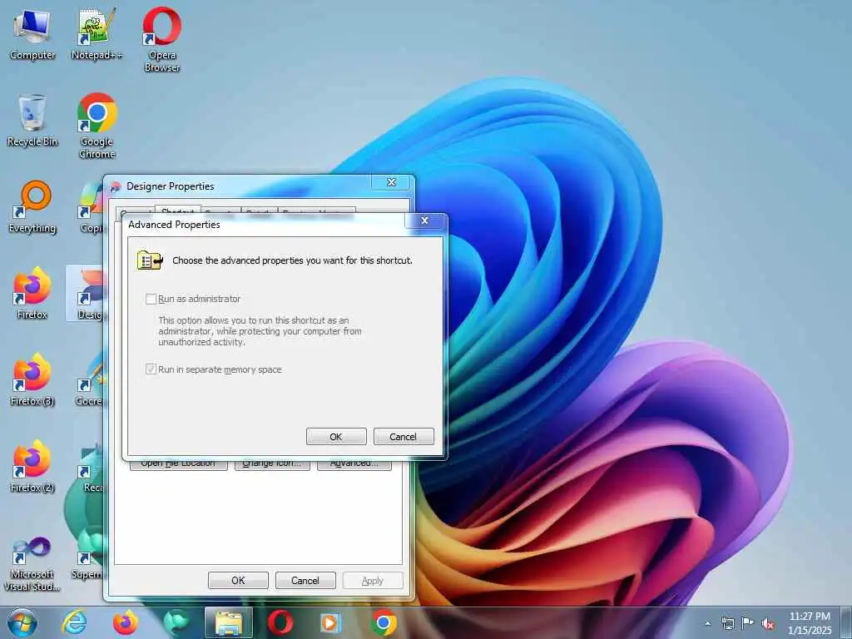Launch Firefox from the taskbar
This screenshot has height=639, width=852.
pos(125,622)
